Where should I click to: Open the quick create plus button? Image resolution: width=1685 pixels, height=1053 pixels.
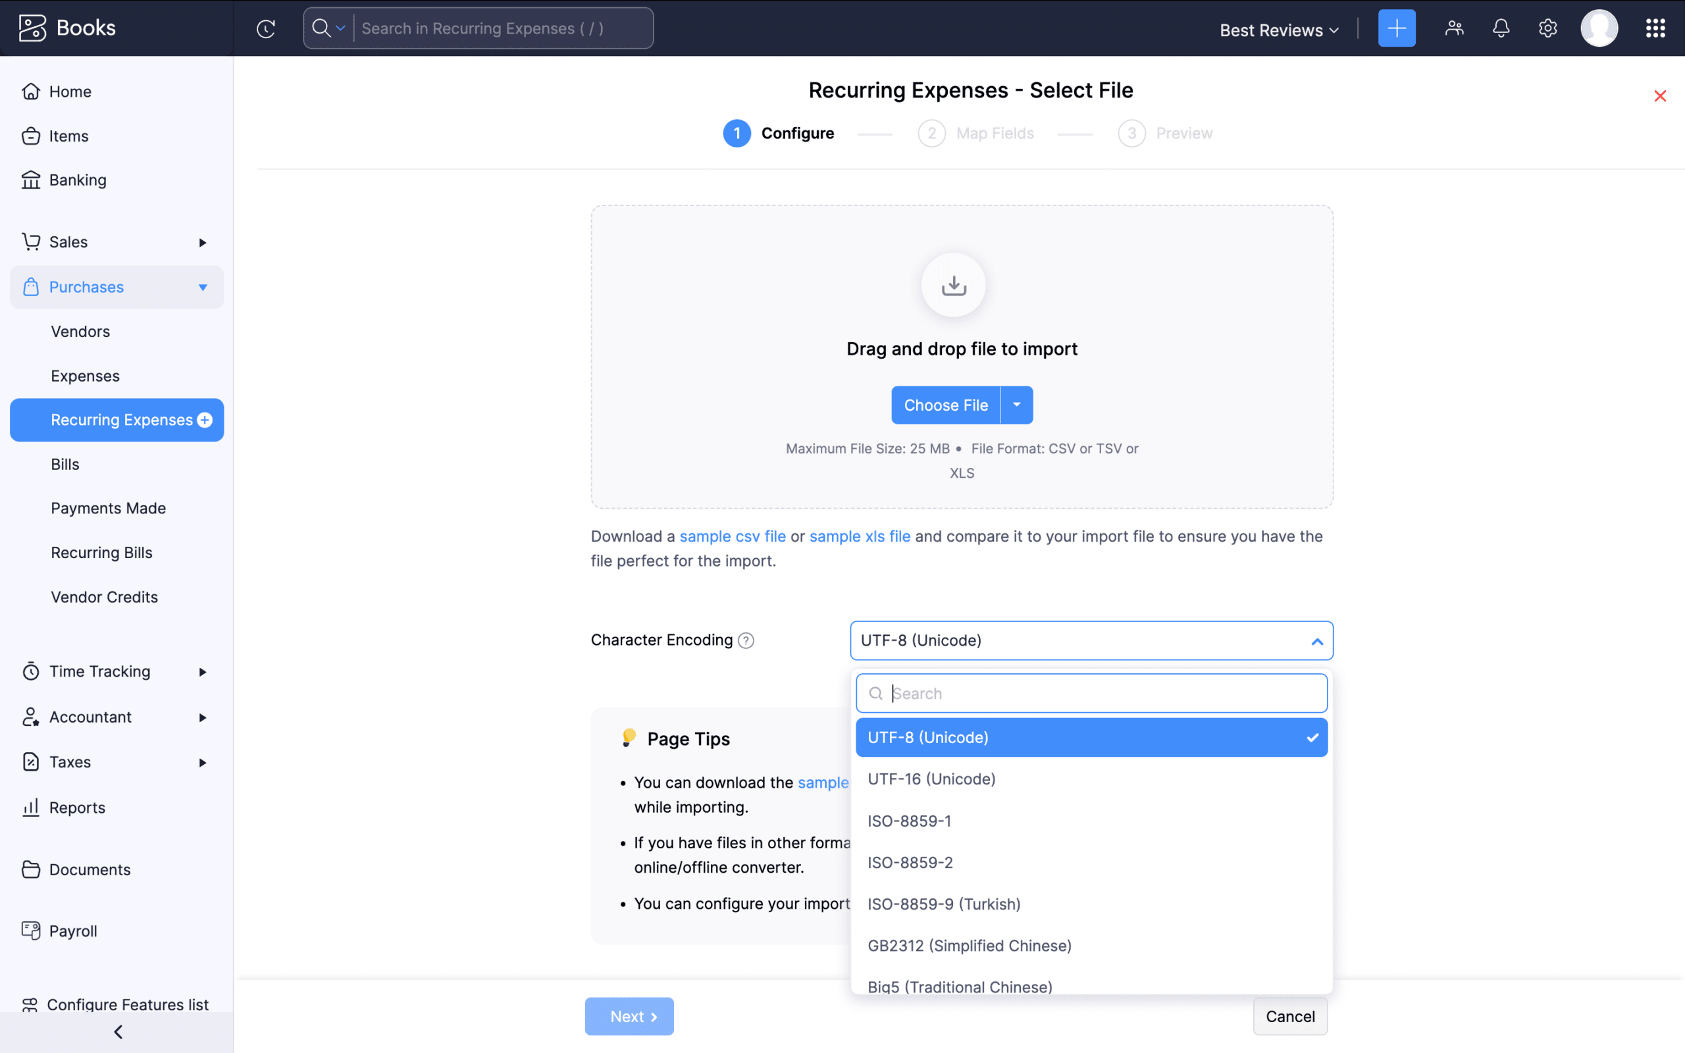coord(1397,28)
